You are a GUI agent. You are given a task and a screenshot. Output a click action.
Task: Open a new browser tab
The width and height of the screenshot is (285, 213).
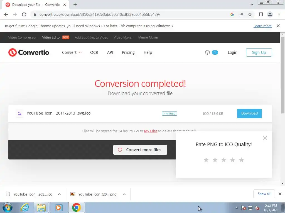coord(75,5)
